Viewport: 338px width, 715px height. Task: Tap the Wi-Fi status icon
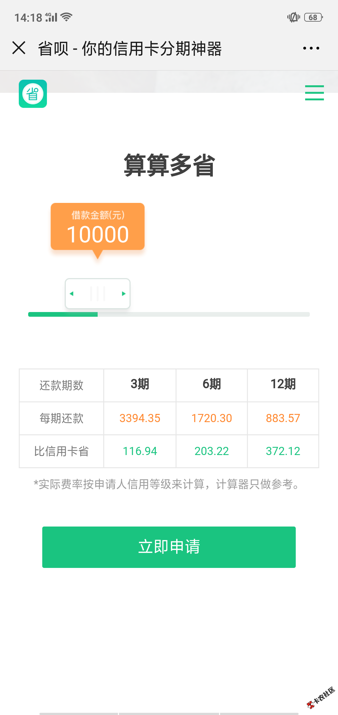pos(66,17)
